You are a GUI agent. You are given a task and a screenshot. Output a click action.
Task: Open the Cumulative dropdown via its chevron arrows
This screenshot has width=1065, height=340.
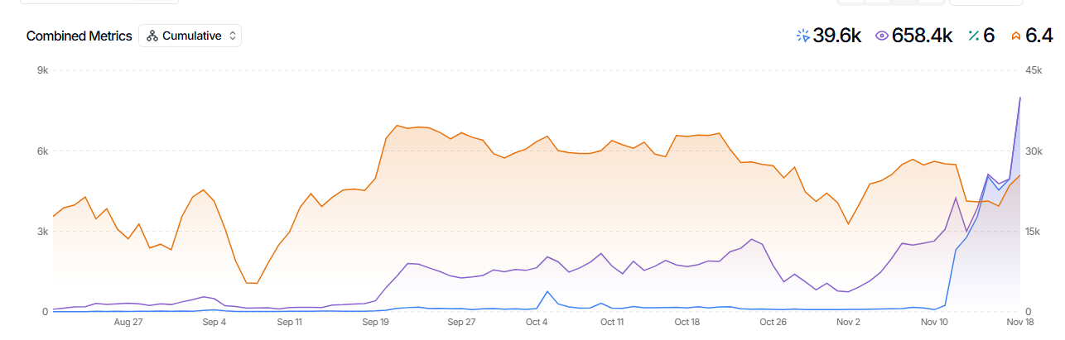(x=233, y=36)
